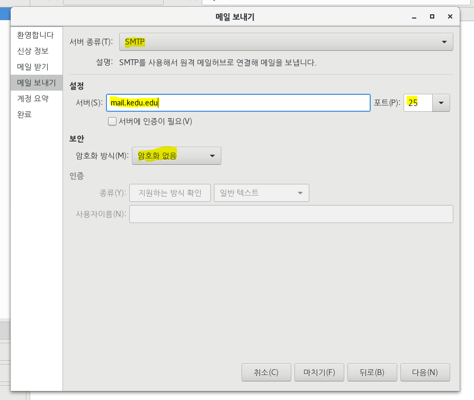Image resolution: width=474 pixels, height=400 pixels.
Task: Proceed with the 다음(N) button
Action: click(x=425, y=372)
